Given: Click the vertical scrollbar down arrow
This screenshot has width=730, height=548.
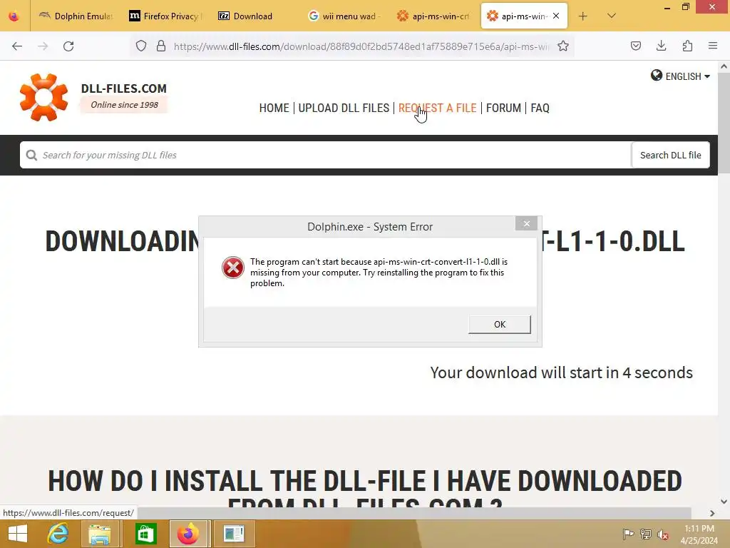Looking at the screenshot, I should 724,502.
